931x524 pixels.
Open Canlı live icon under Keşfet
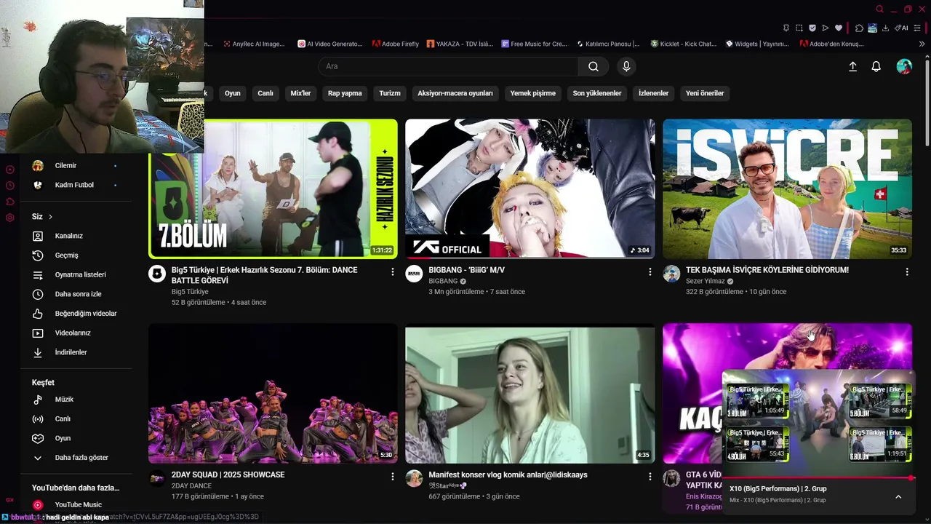coord(38,419)
